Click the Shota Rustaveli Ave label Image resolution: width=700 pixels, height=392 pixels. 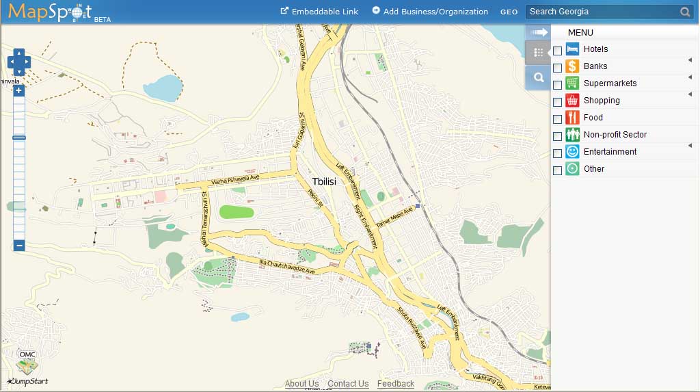point(412,327)
